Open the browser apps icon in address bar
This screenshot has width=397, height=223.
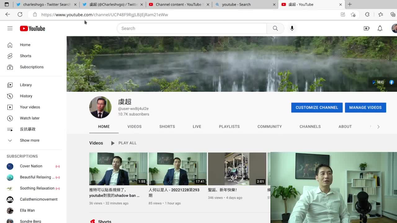(x=343, y=15)
